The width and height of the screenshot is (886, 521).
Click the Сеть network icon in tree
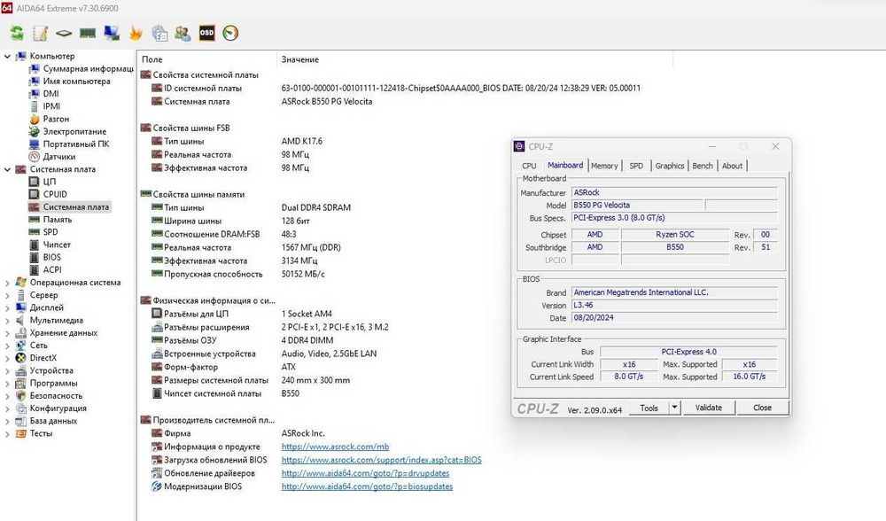21,346
